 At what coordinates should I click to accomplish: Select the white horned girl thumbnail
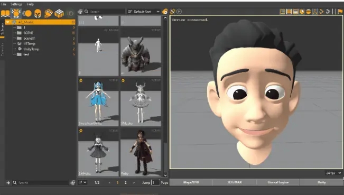[x=141, y=102]
